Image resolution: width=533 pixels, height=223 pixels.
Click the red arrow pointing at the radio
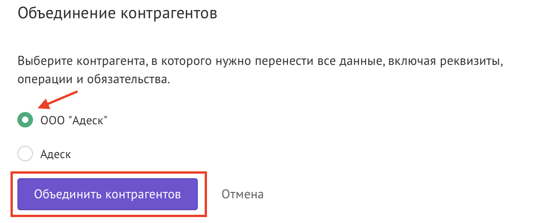coord(58,100)
